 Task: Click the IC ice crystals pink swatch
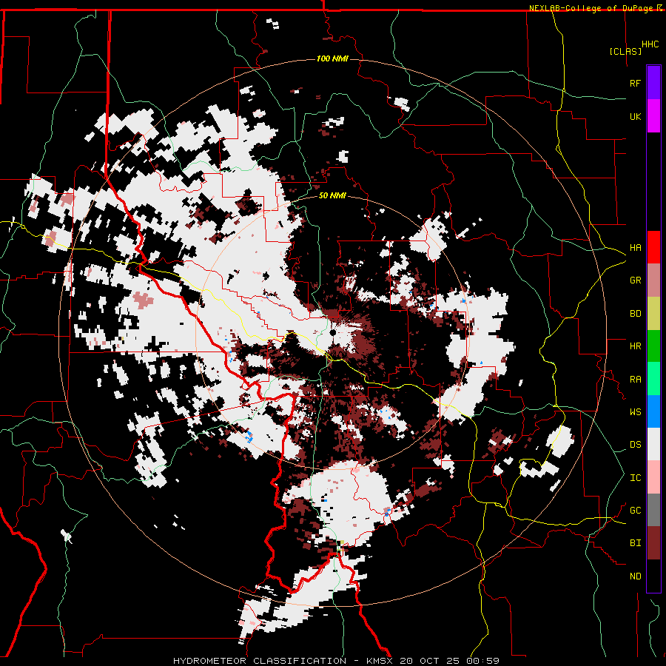pyautogui.click(x=653, y=477)
